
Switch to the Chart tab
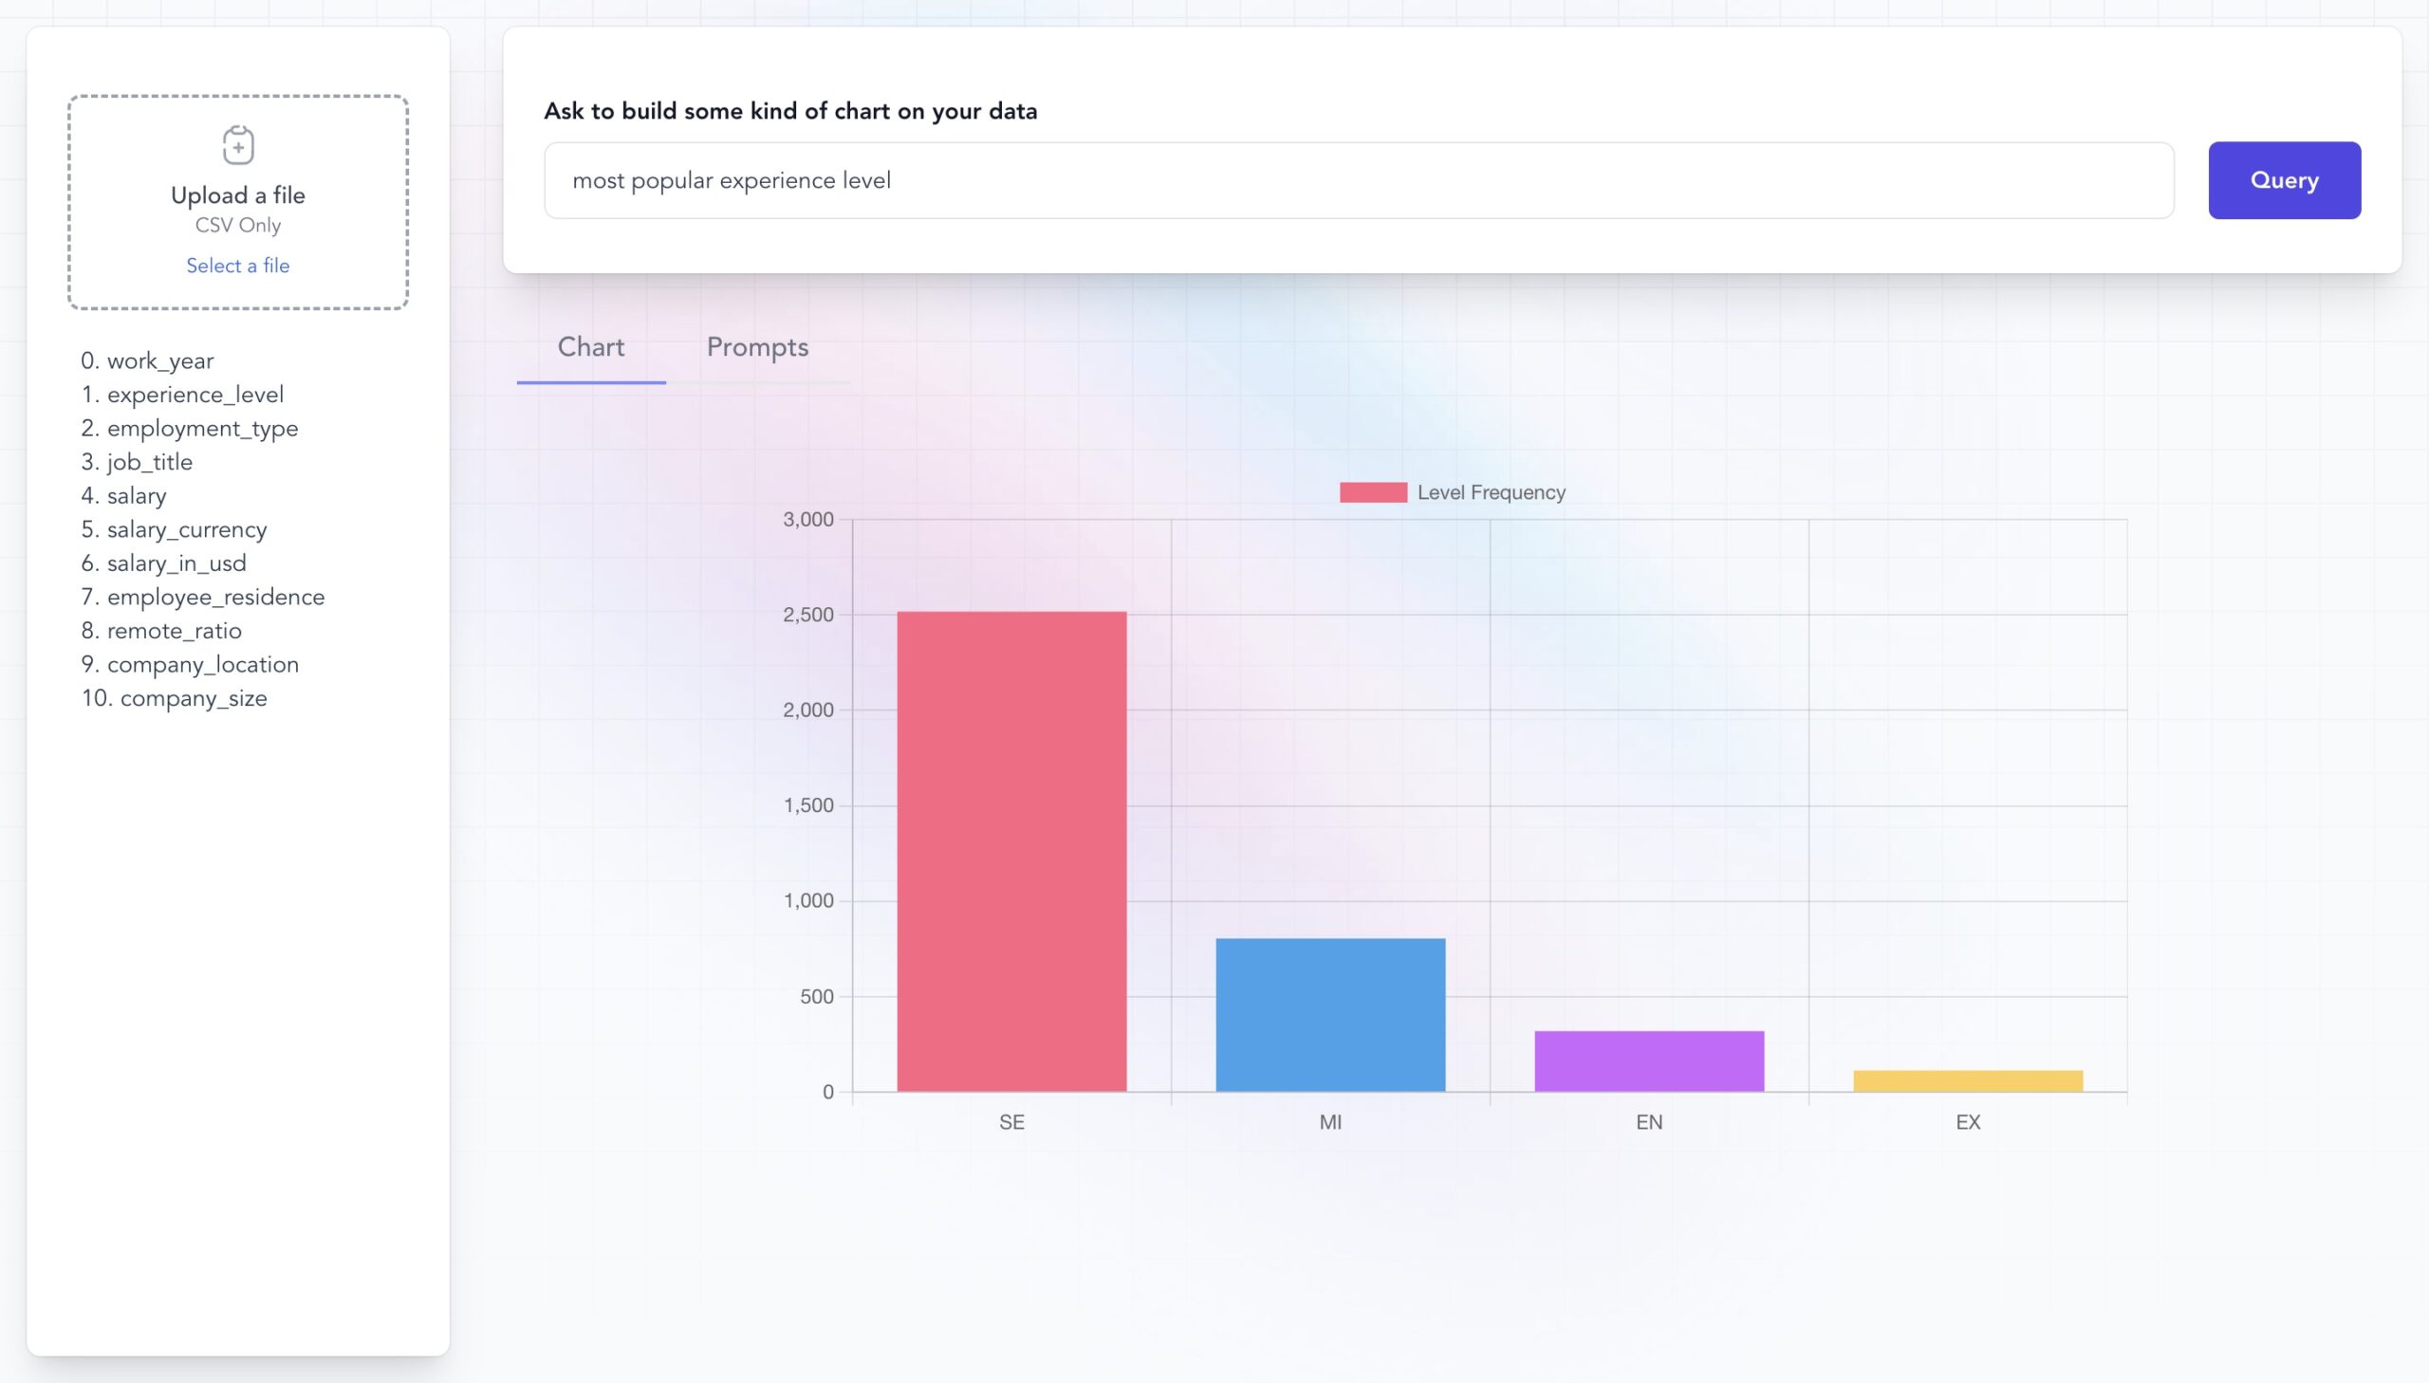pyautogui.click(x=591, y=348)
